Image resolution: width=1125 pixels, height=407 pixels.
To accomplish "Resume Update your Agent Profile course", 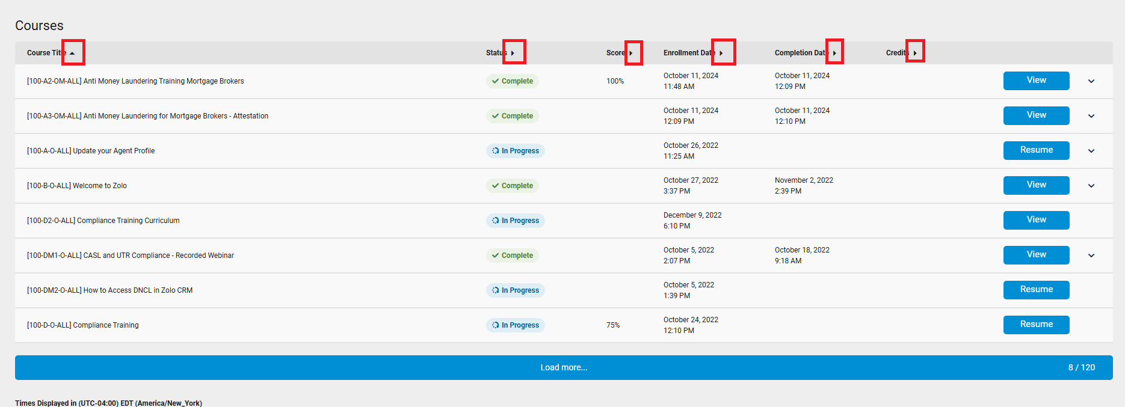I will pyautogui.click(x=1036, y=150).
